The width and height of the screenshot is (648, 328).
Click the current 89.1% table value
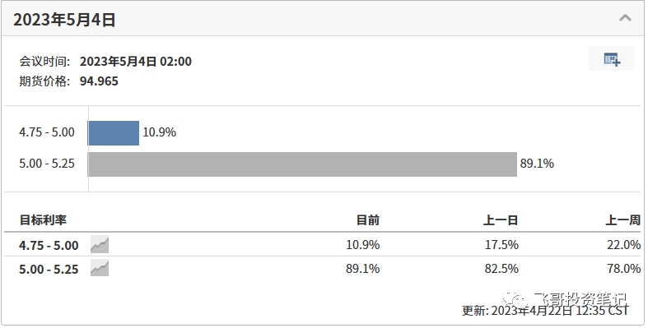tap(363, 269)
